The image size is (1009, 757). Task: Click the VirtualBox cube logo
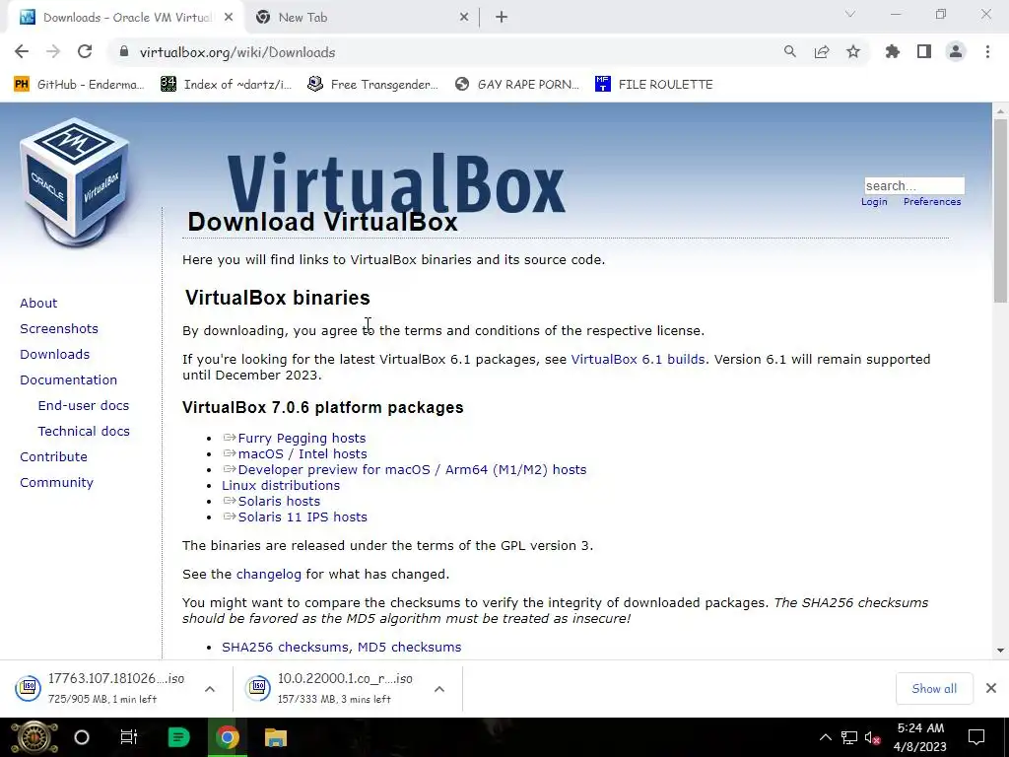click(x=75, y=182)
